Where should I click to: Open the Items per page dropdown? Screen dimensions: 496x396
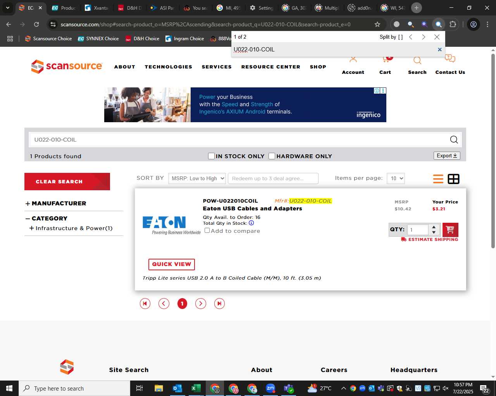click(x=396, y=178)
